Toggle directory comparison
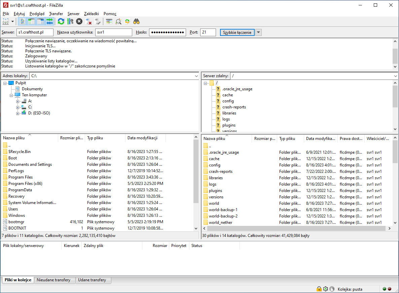 pos(118,21)
